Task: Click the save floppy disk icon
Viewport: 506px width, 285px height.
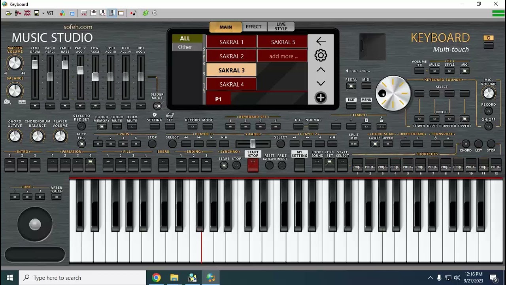Action: tap(37, 13)
